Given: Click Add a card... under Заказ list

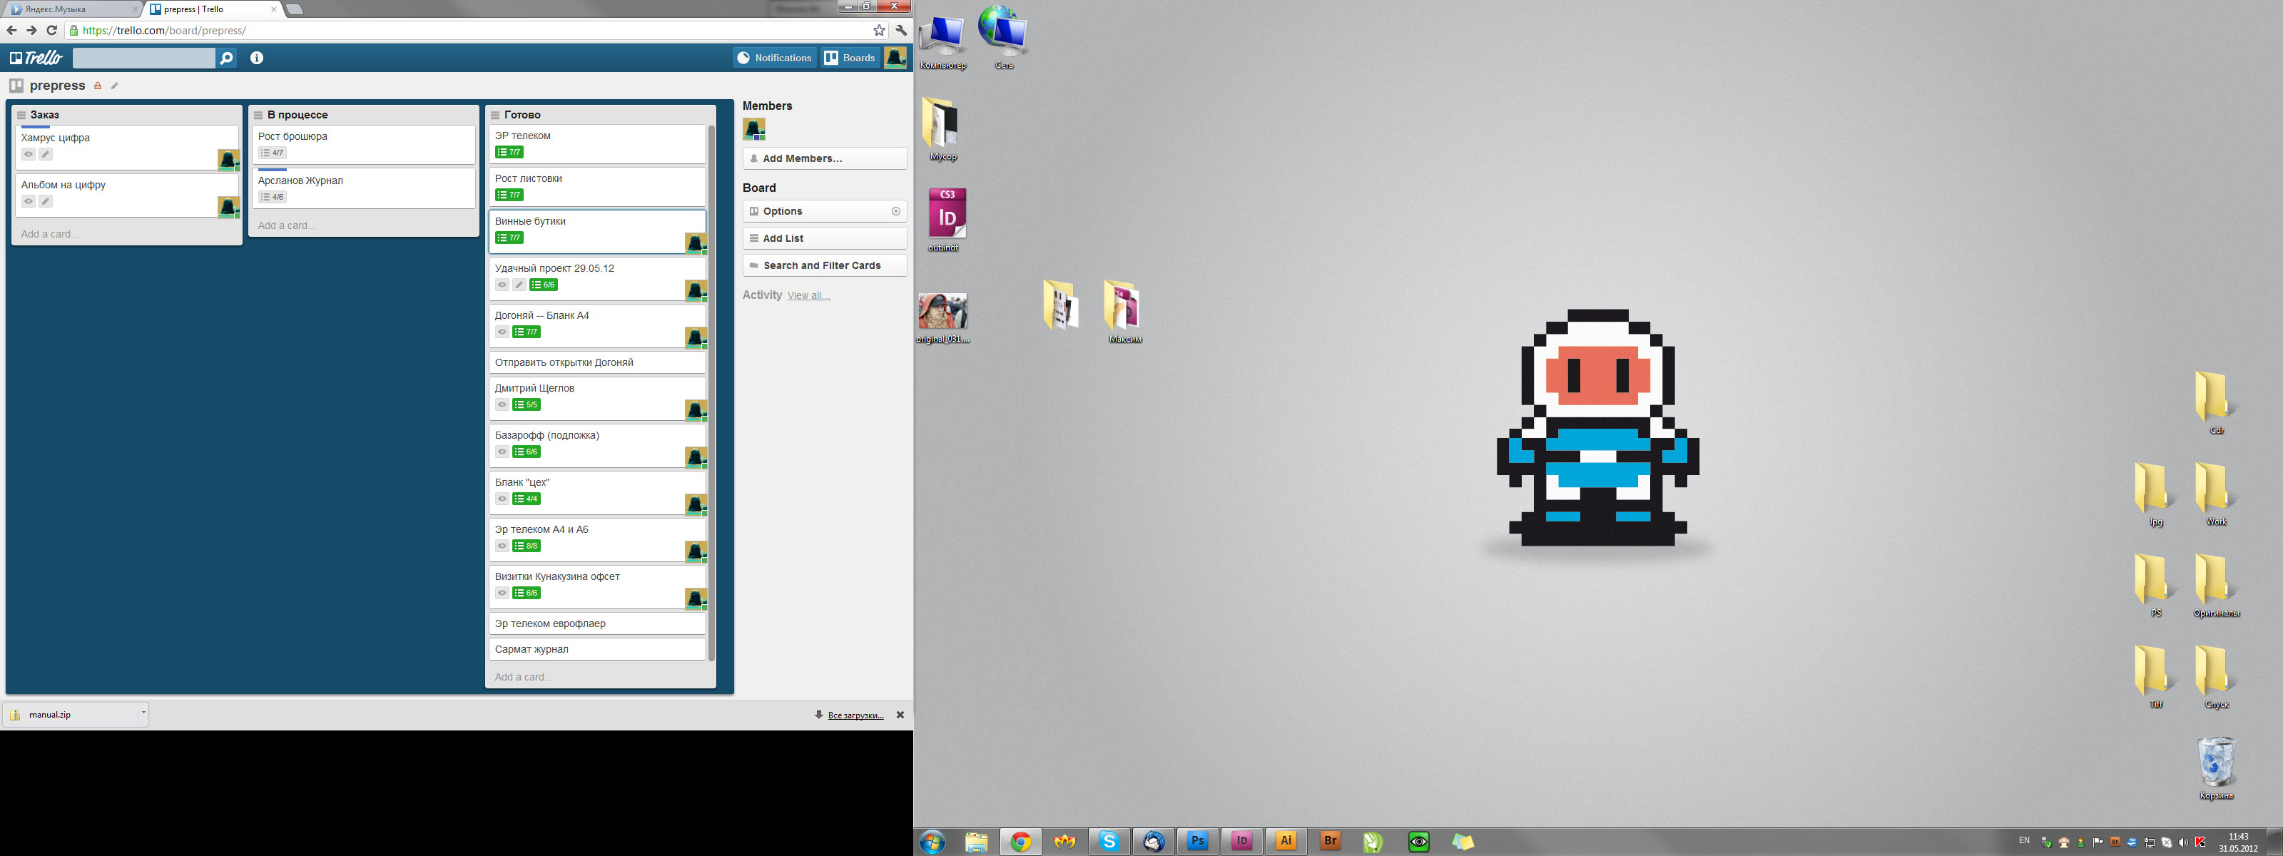Looking at the screenshot, I should point(50,234).
